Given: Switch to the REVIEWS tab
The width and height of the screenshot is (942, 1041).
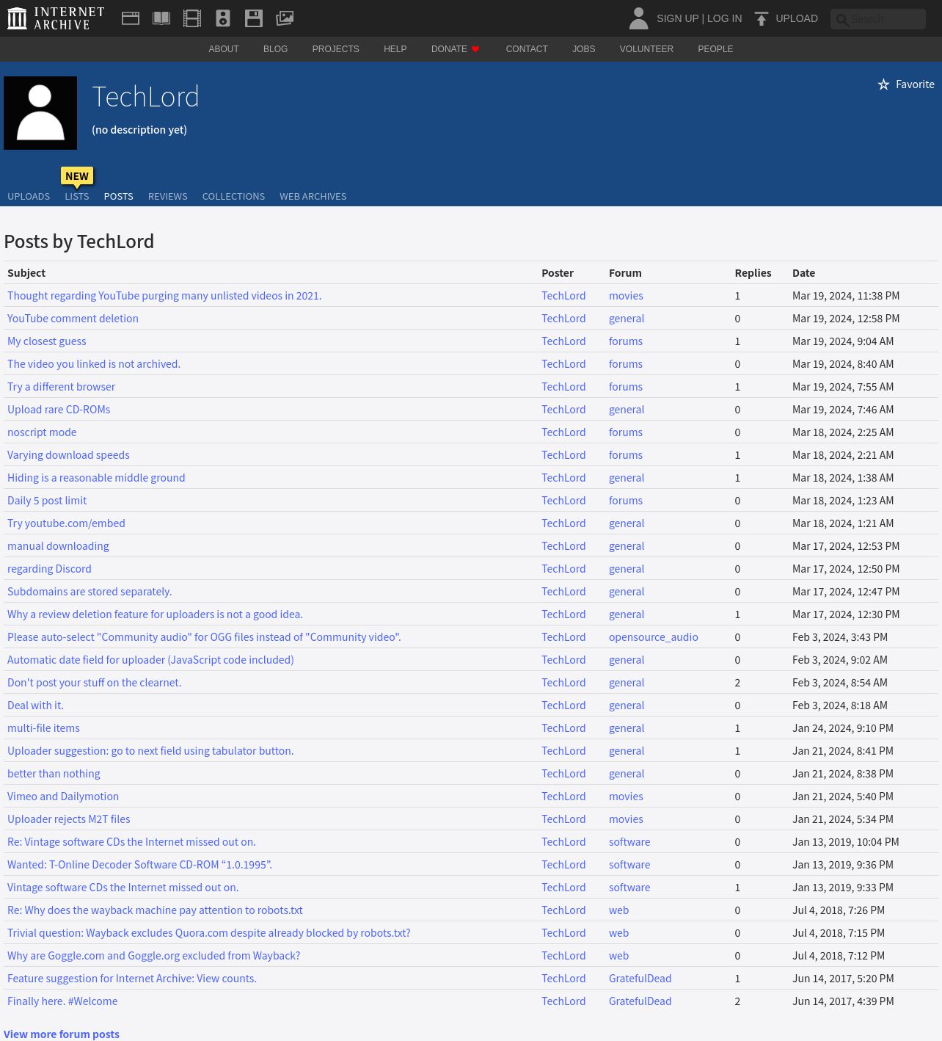Looking at the screenshot, I should point(167,197).
